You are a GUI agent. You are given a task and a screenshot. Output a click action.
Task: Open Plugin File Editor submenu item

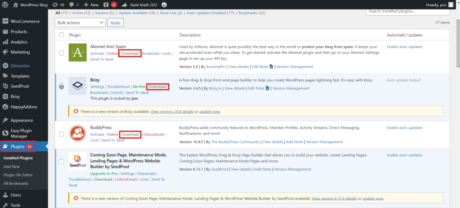(x=18, y=175)
